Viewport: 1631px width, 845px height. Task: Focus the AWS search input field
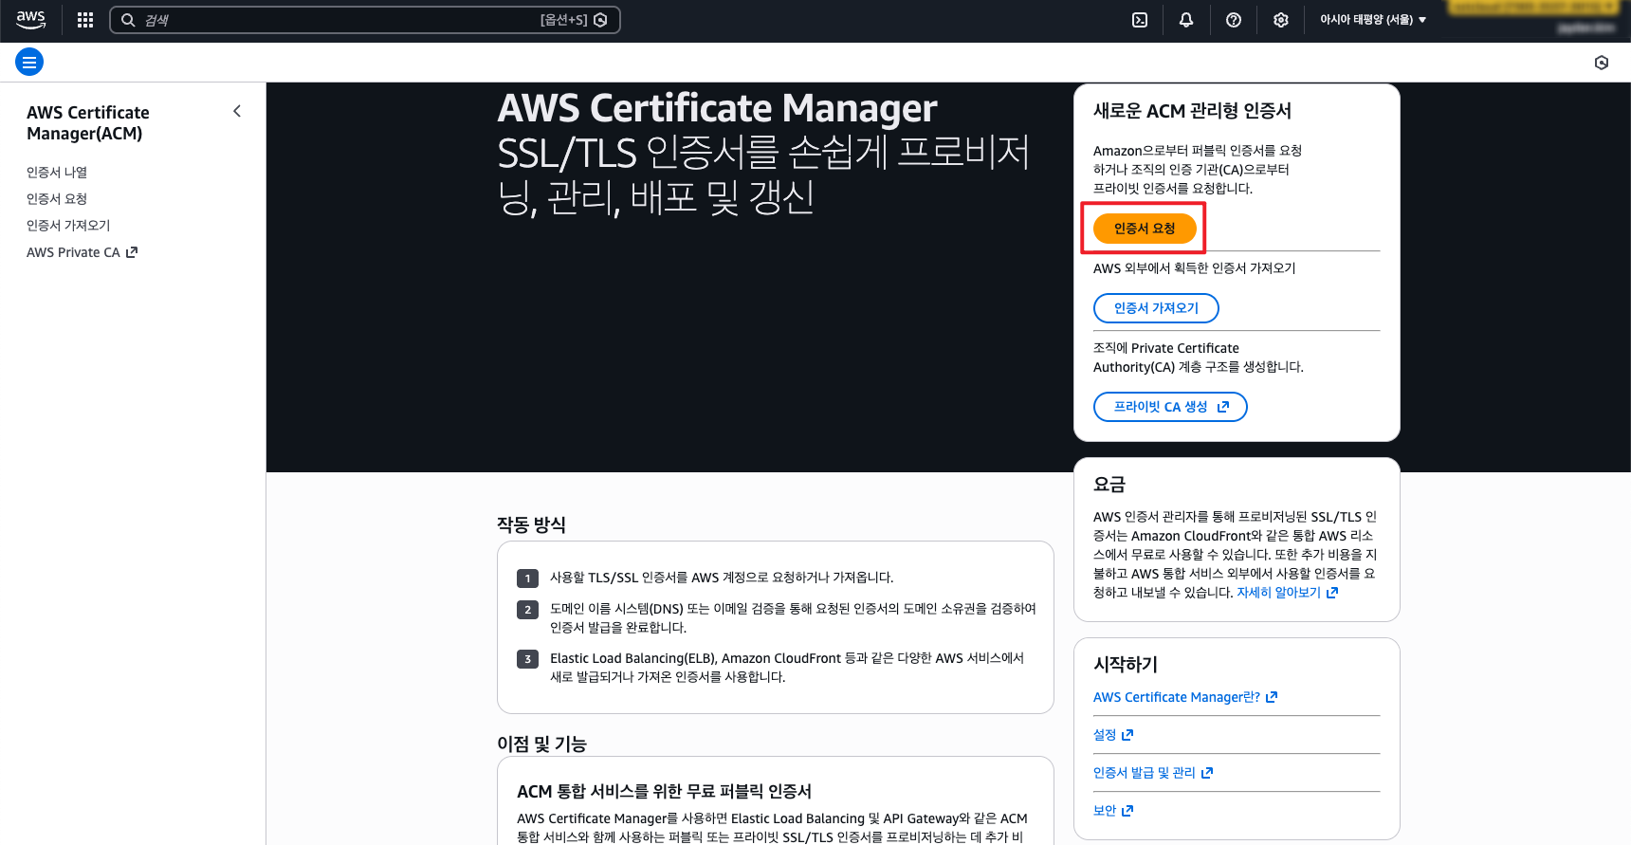365,20
